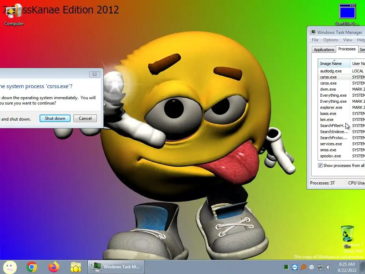365x274 pixels.
Task: Click the orange Everything search tray icon
Action: (303, 267)
